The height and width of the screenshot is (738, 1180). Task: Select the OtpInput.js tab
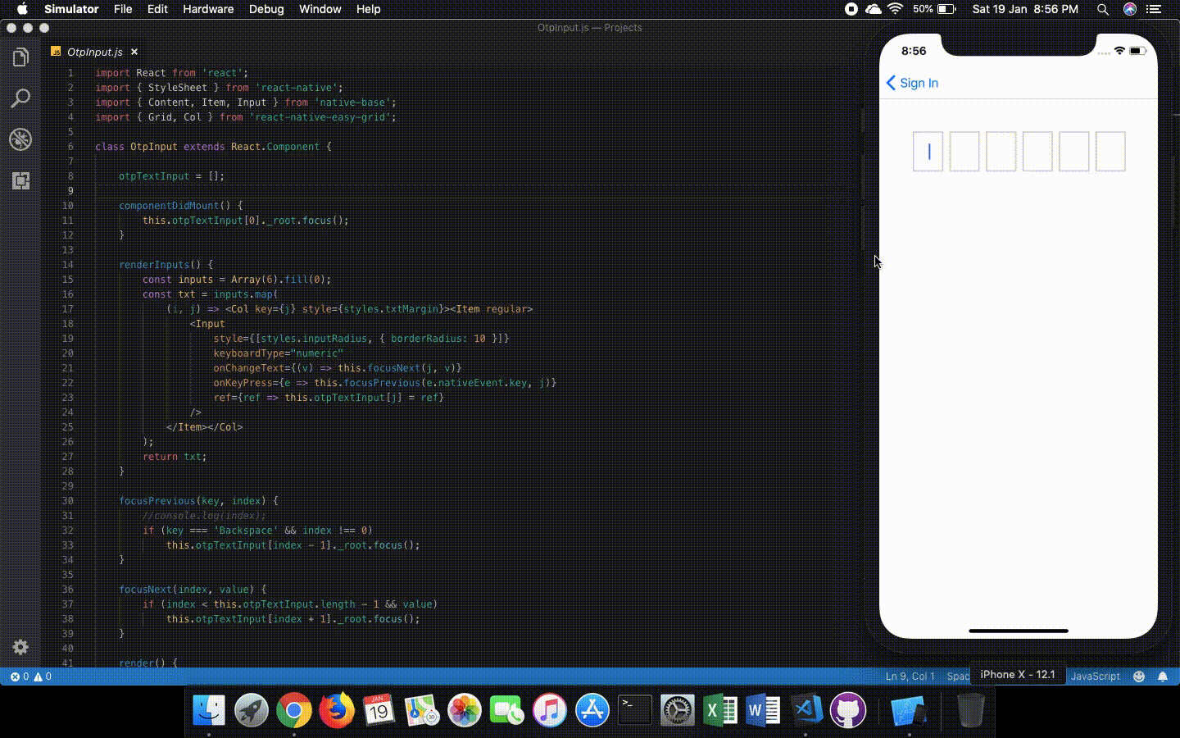94,52
